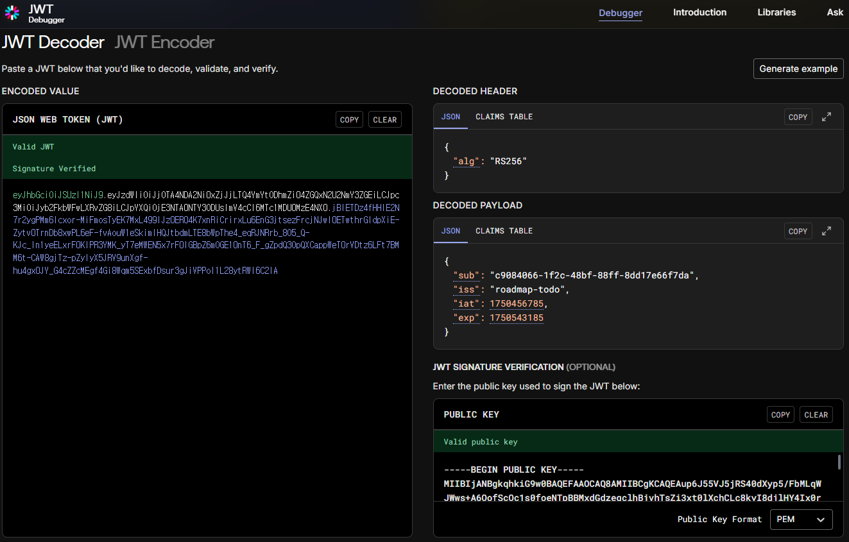Click inside the encoded JWT text area
849x542 pixels.
[207, 357]
